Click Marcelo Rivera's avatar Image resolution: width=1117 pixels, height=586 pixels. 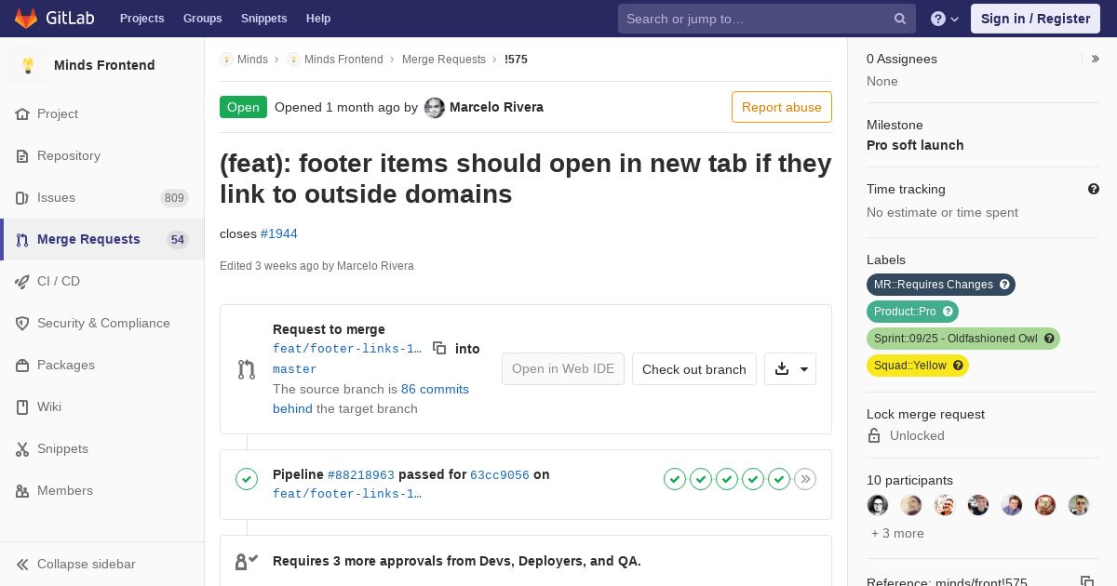coord(435,108)
